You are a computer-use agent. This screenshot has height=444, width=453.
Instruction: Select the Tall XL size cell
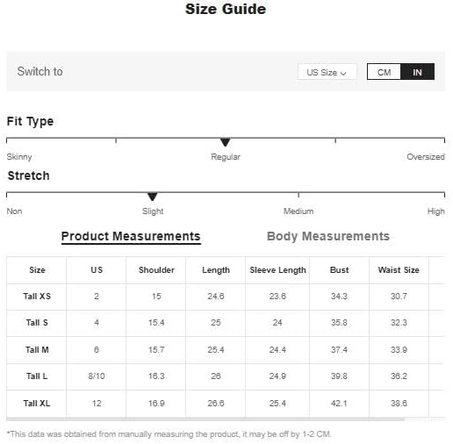[x=37, y=404]
